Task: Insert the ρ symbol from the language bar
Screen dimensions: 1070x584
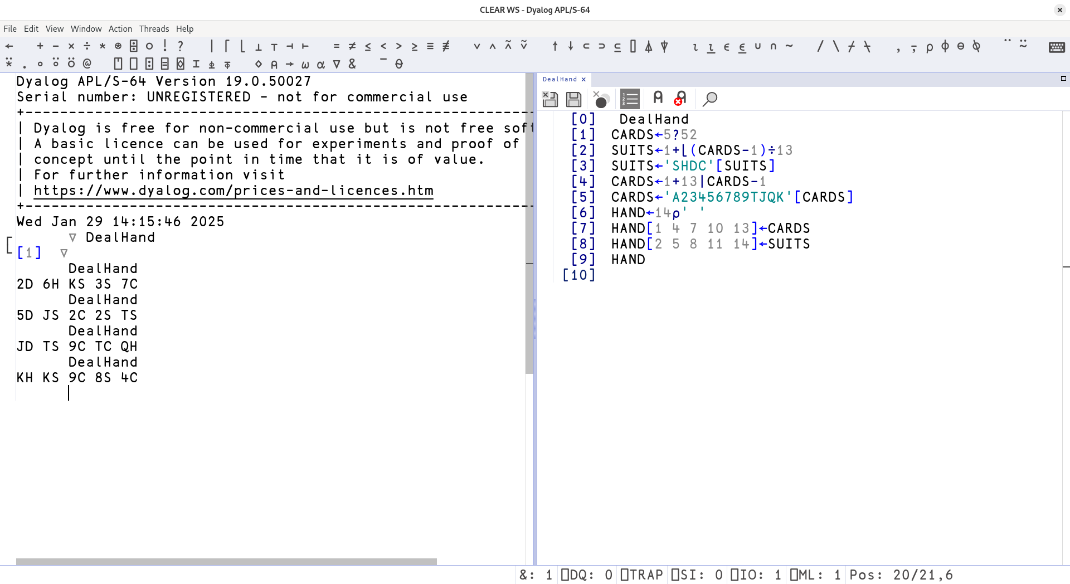Action: pyautogui.click(x=930, y=47)
